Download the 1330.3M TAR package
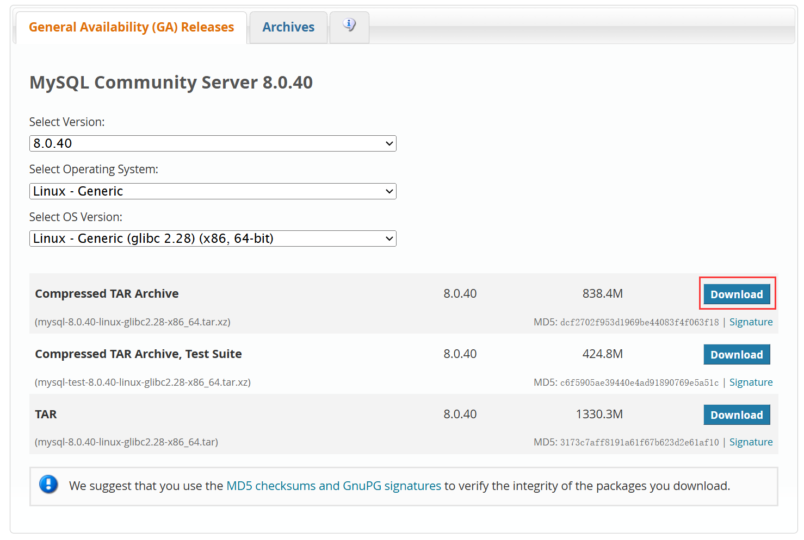The height and width of the screenshot is (540, 804). 737,415
